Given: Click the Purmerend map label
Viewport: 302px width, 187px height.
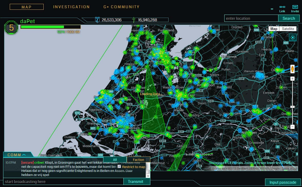Looking at the screenshot, I should click(166, 30).
